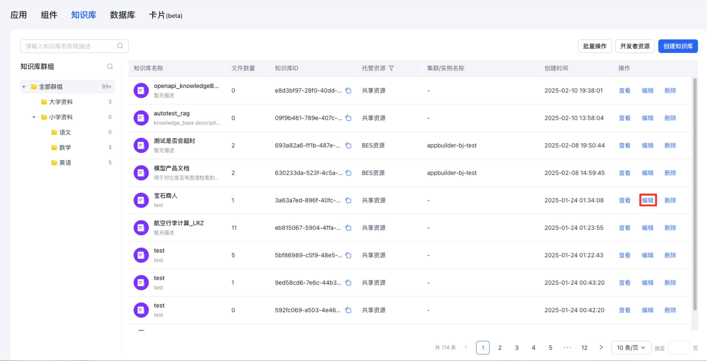The image size is (707, 361).
Task: Go to next page with right arrow
Action: 601,347
